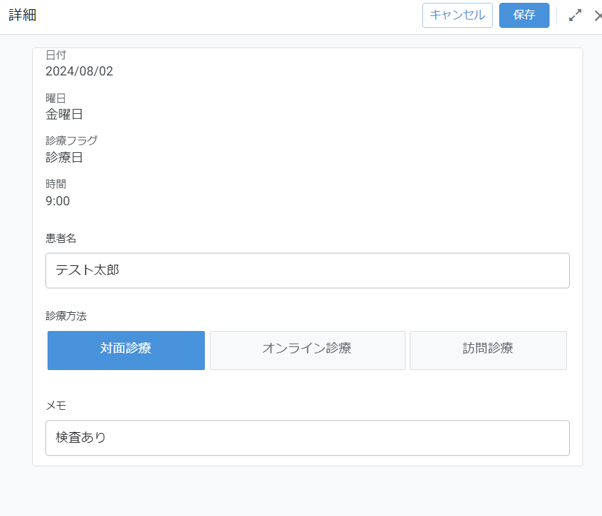Click the 時間 field label
Image resolution: width=602 pixels, height=516 pixels.
(56, 184)
